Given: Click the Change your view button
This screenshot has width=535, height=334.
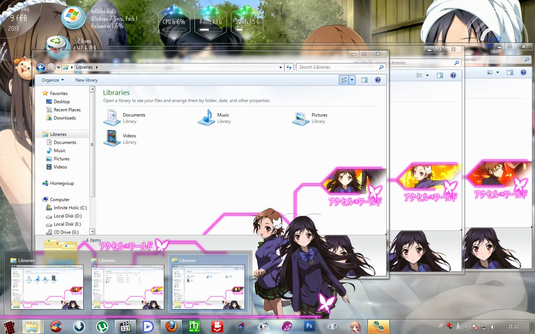Looking at the screenshot, I should coord(344,80).
